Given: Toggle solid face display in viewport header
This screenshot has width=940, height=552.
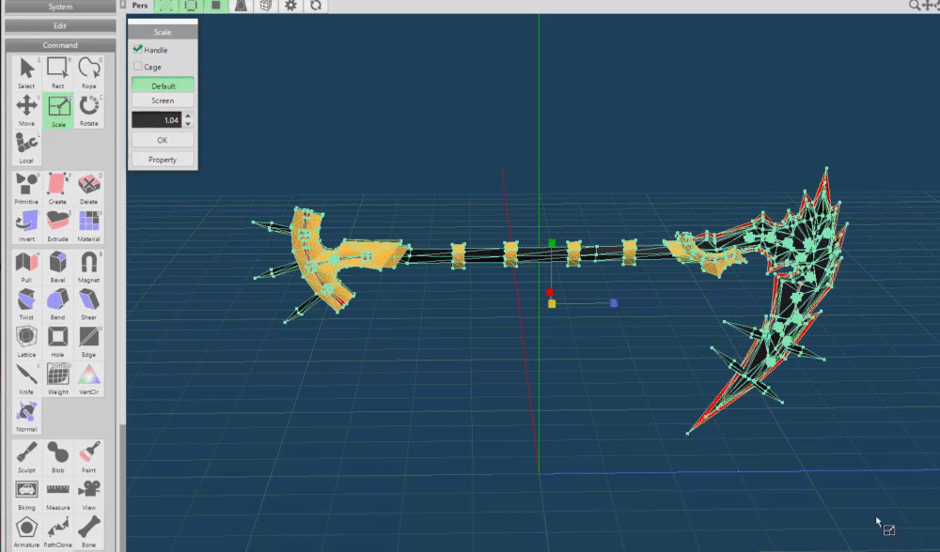Looking at the screenshot, I should click(216, 6).
